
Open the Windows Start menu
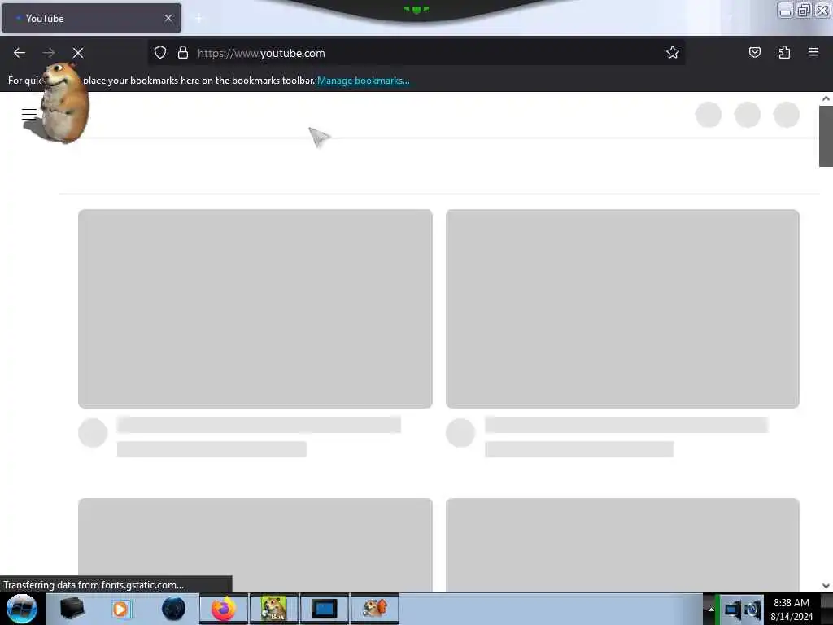(x=22, y=609)
